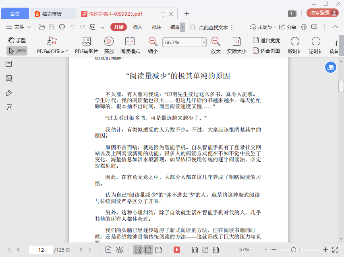
Task: Open PDF转Office converter dropdown
Action: click(52, 45)
